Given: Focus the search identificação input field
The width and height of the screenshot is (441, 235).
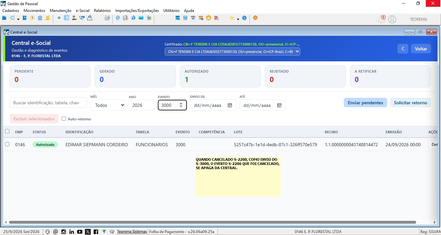Looking at the screenshot, I should click(48, 103).
